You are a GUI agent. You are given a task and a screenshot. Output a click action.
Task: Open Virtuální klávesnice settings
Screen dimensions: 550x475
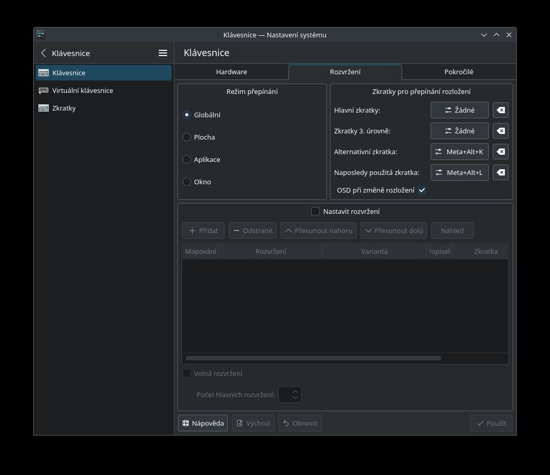pos(82,90)
